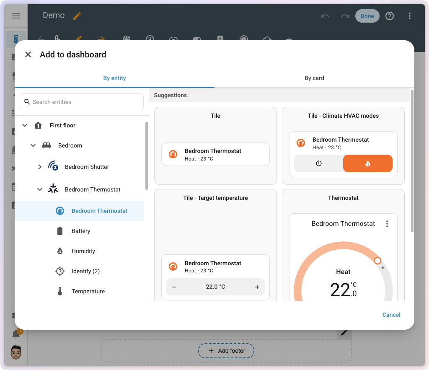Click the Suggestions heading text

coord(170,95)
